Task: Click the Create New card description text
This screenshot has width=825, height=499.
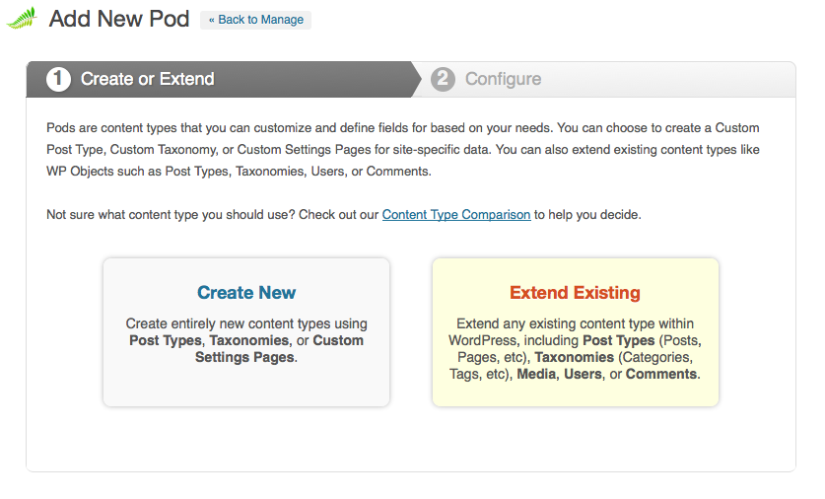Action: [x=246, y=340]
